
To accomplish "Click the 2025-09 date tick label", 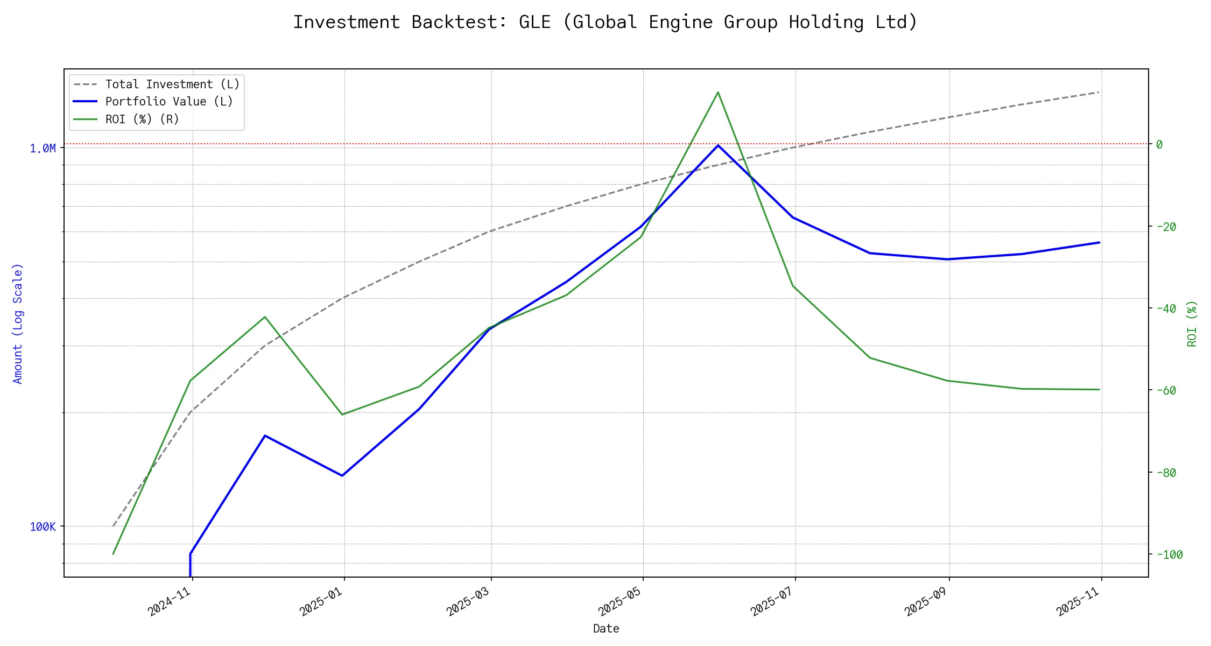I will [x=926, y=601].
